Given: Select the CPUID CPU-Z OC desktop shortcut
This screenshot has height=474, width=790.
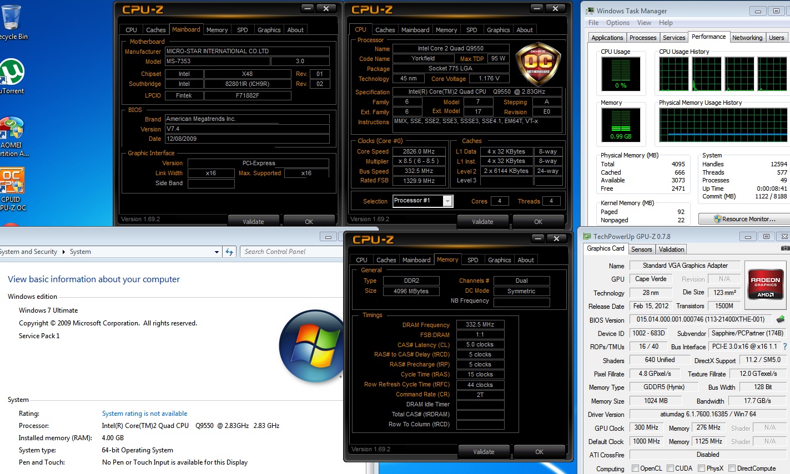Looking at the screenshot, I should (x=12, y=190).
